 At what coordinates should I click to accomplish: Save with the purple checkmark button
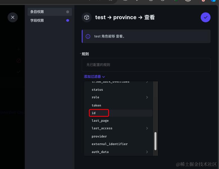(205, 17)
